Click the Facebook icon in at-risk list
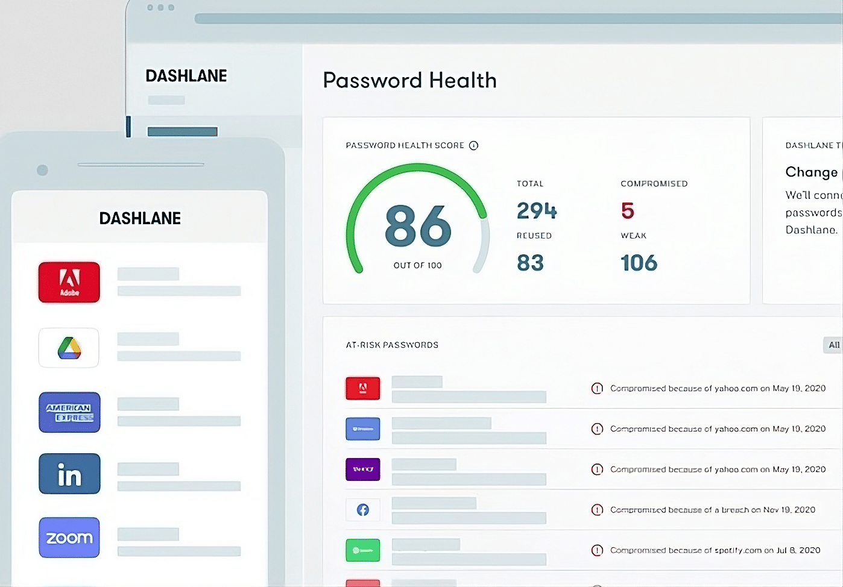The height and width of the screenshot is (587, 843). (x=363, y=510)
